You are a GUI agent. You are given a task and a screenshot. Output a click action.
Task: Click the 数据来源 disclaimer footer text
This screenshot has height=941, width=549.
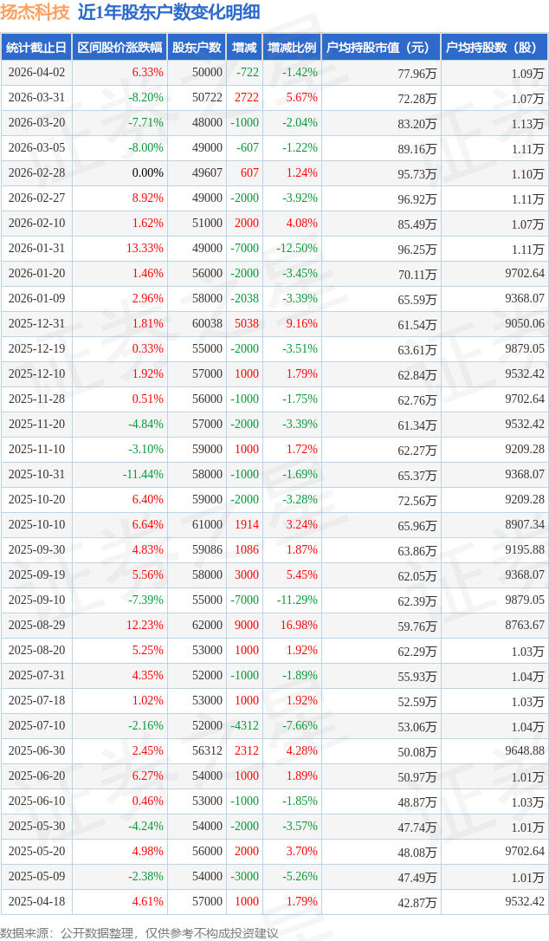click(139, 932)
